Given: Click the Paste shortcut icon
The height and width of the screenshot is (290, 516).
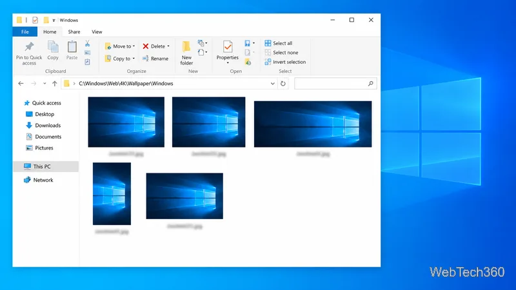Looking at the screenshot, I should click(x=87, y=62).
